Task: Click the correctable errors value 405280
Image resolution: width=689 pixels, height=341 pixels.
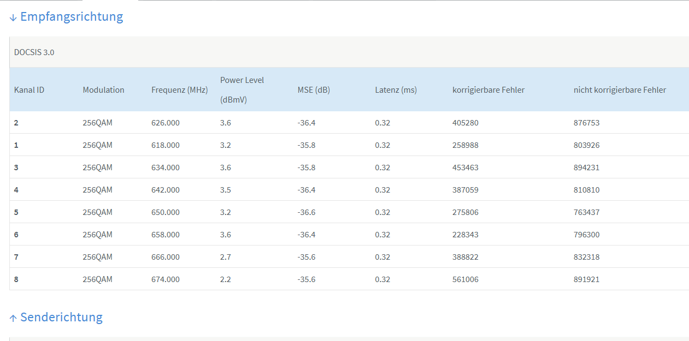Action: point(465,123)
